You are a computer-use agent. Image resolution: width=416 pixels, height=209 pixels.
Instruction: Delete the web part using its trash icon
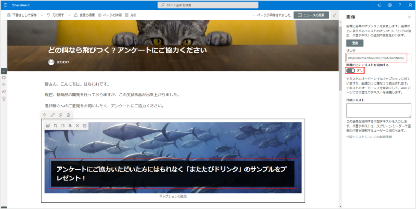click(x=68, y=114)
